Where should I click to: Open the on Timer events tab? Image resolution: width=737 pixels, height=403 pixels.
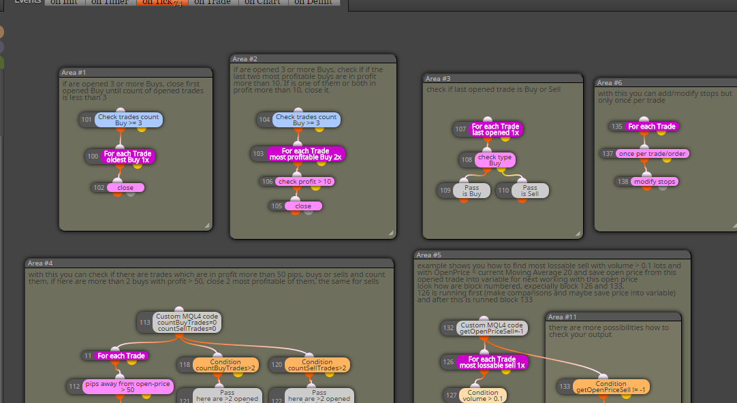[x=110, y=2]
